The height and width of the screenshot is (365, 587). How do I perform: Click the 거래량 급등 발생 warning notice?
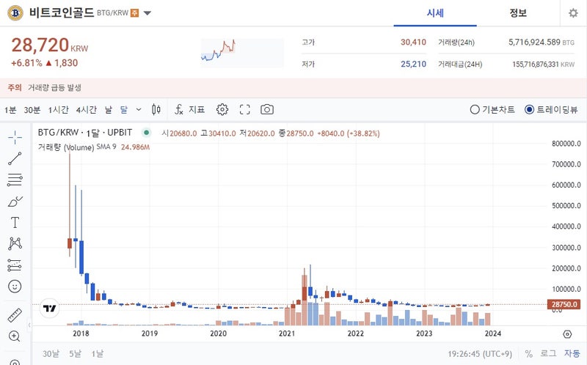point(54,87)
